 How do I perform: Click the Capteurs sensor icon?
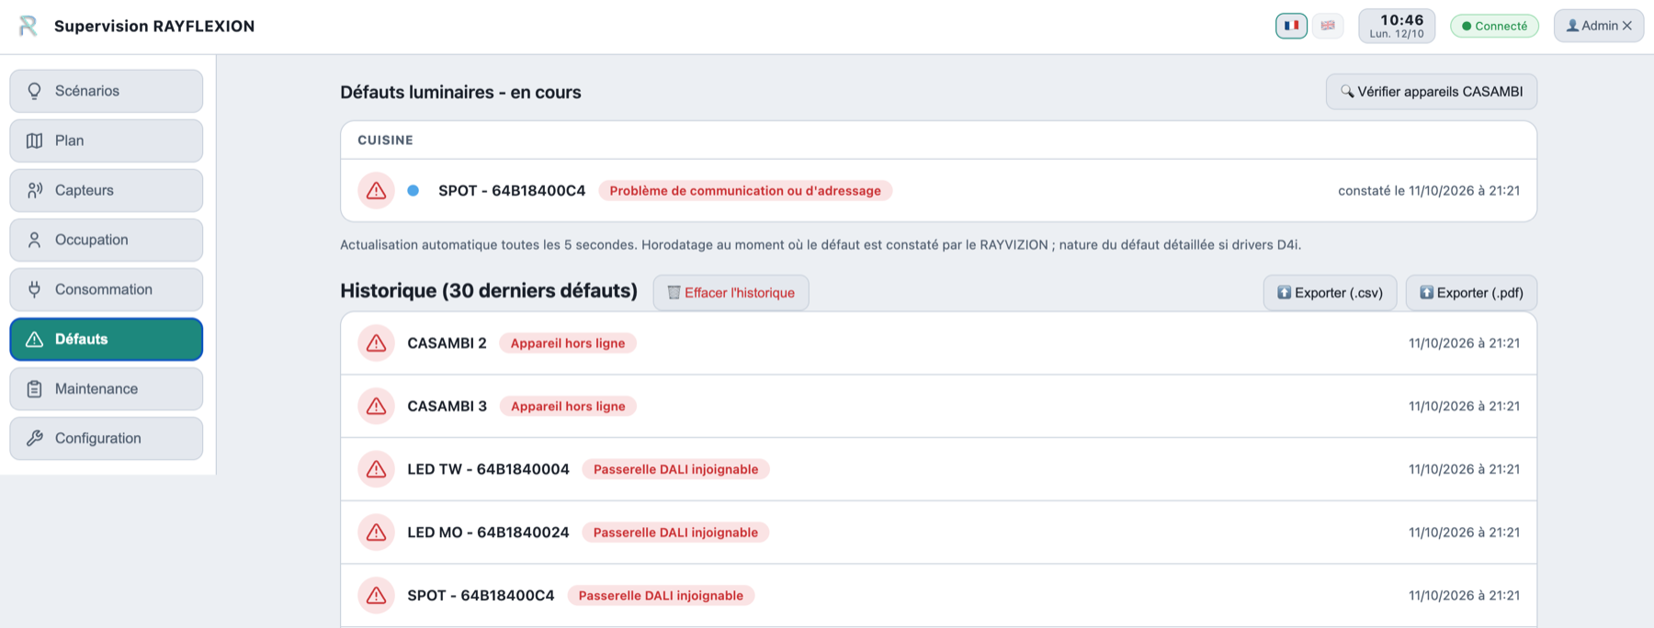pos(35,190)
